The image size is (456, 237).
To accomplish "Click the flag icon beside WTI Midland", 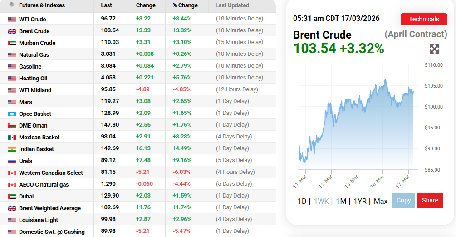I will [12, 90].
